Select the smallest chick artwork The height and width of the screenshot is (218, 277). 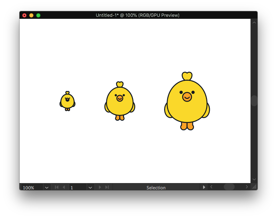click(x=68, y=101)
